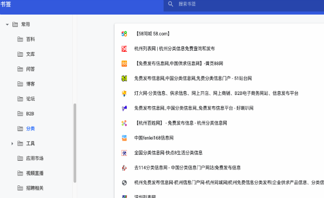Image resolution: width=324 pixels, height=198 pixels.
Task: Click the folder icon beside 博客
Action: [x=20, y=84]
